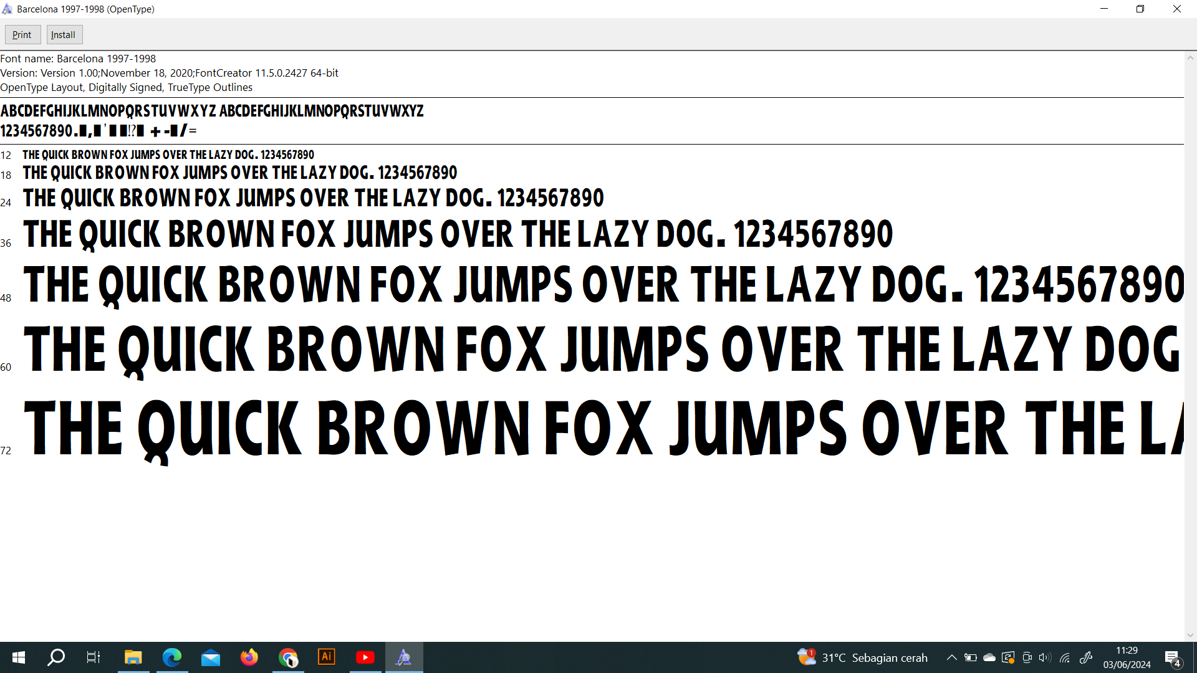This screenshot has height=673, width=1197.
Task: Open the Mail app on the taskbar
Action: point(211,657)
